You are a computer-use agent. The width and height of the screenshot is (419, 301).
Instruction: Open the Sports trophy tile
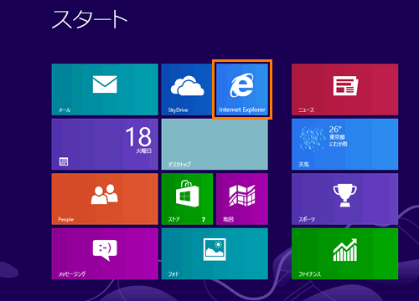pyautogui.click(x=345, y=199)
